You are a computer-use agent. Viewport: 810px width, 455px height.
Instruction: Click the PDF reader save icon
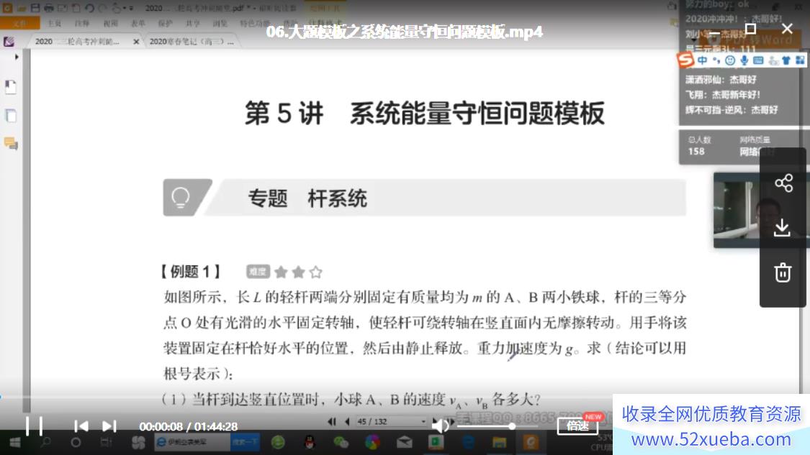coord(35,8)
